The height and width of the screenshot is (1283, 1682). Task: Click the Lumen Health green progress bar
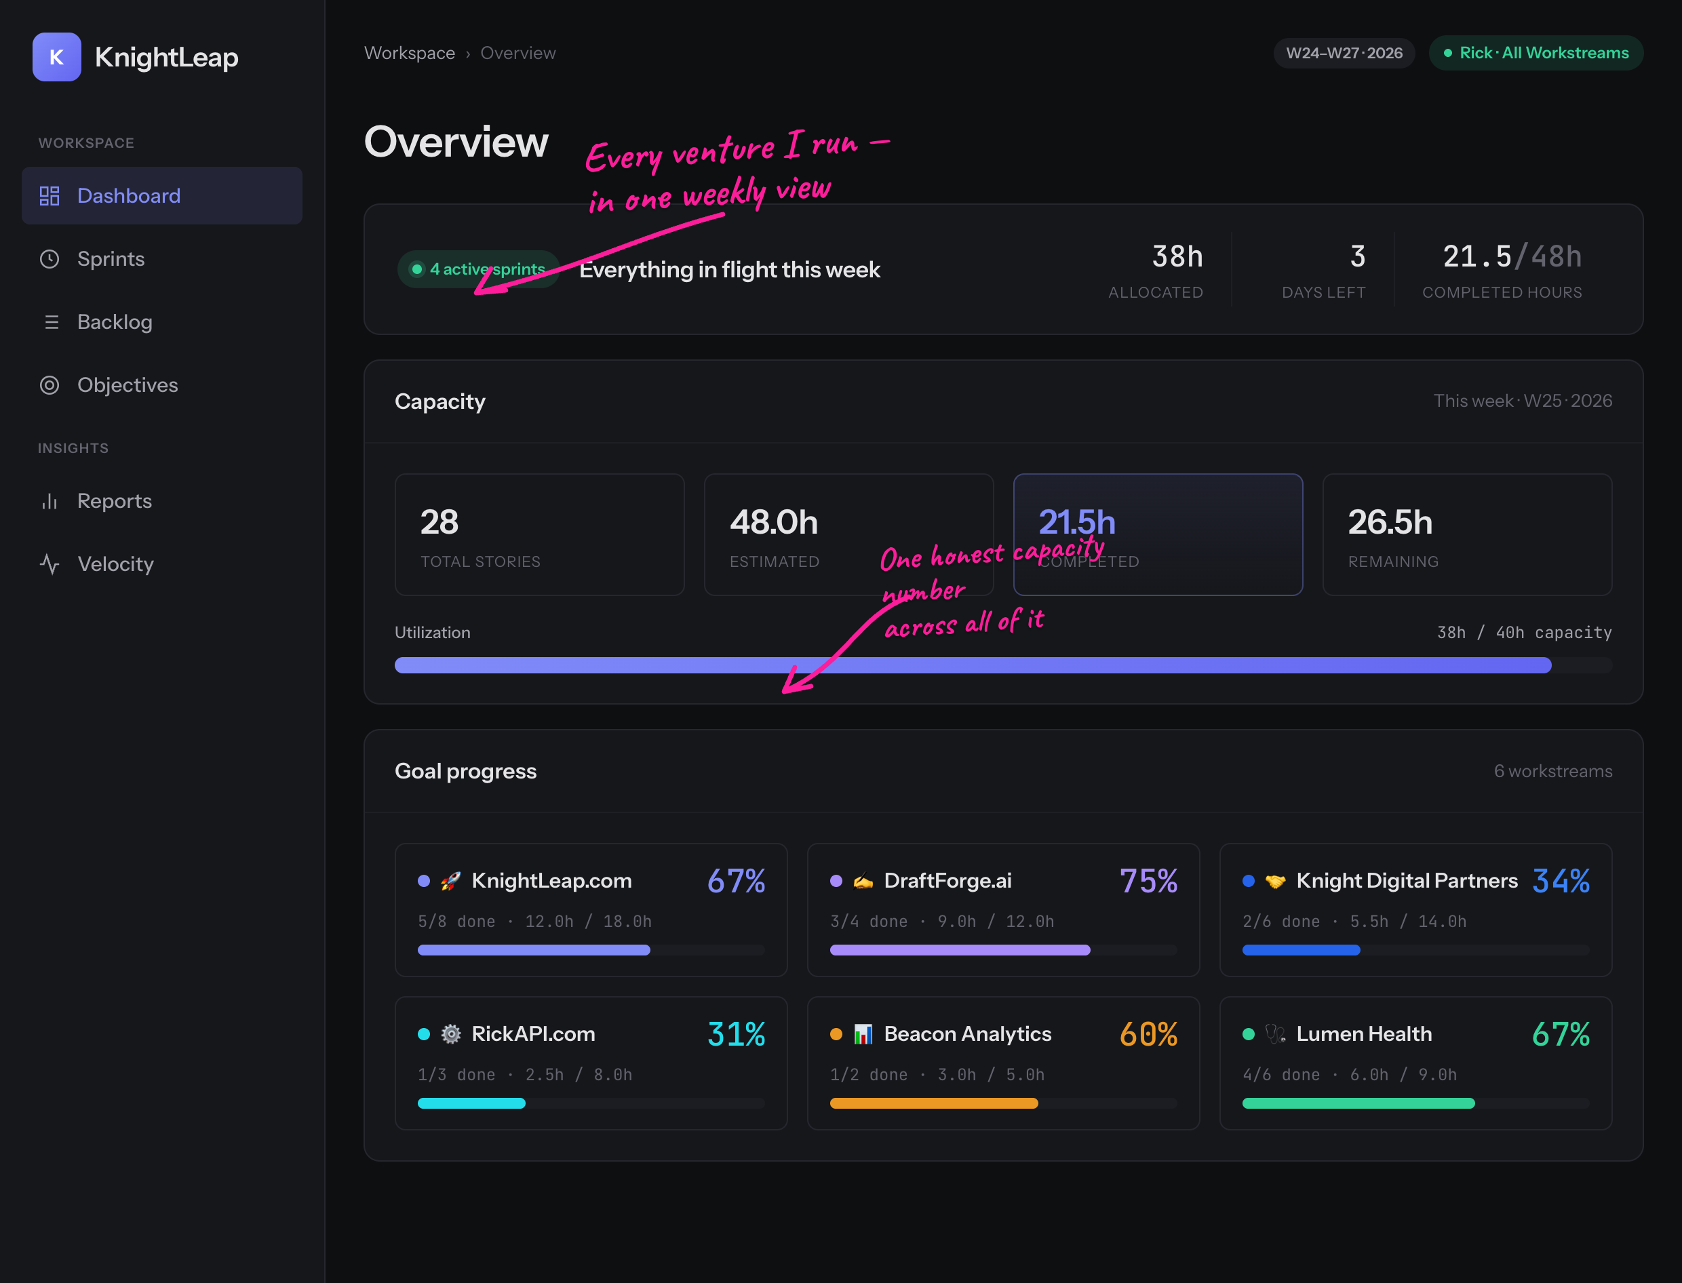click(x=1416, y=1103)
